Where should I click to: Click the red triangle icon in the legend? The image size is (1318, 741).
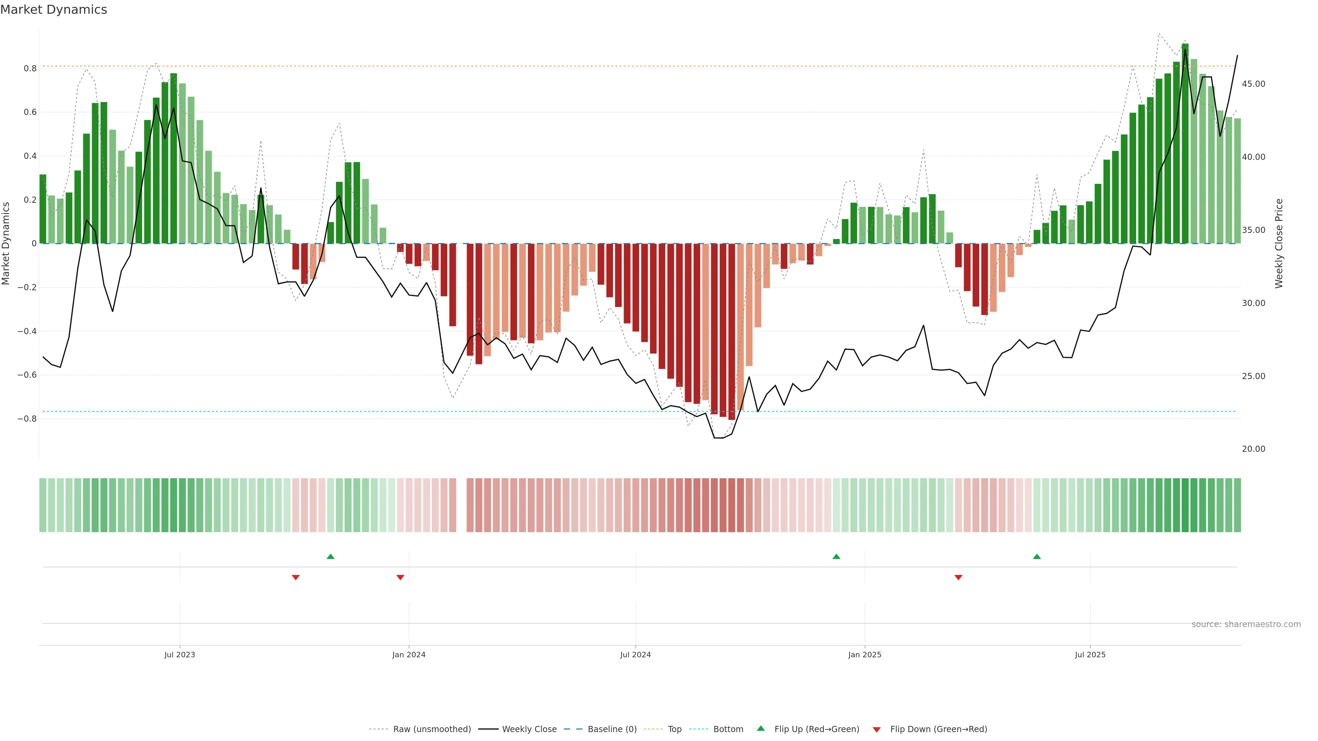pyautogui.click(x=877, y=729)
